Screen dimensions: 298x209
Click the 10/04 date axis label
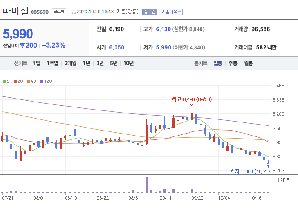(x=224, y=198)
